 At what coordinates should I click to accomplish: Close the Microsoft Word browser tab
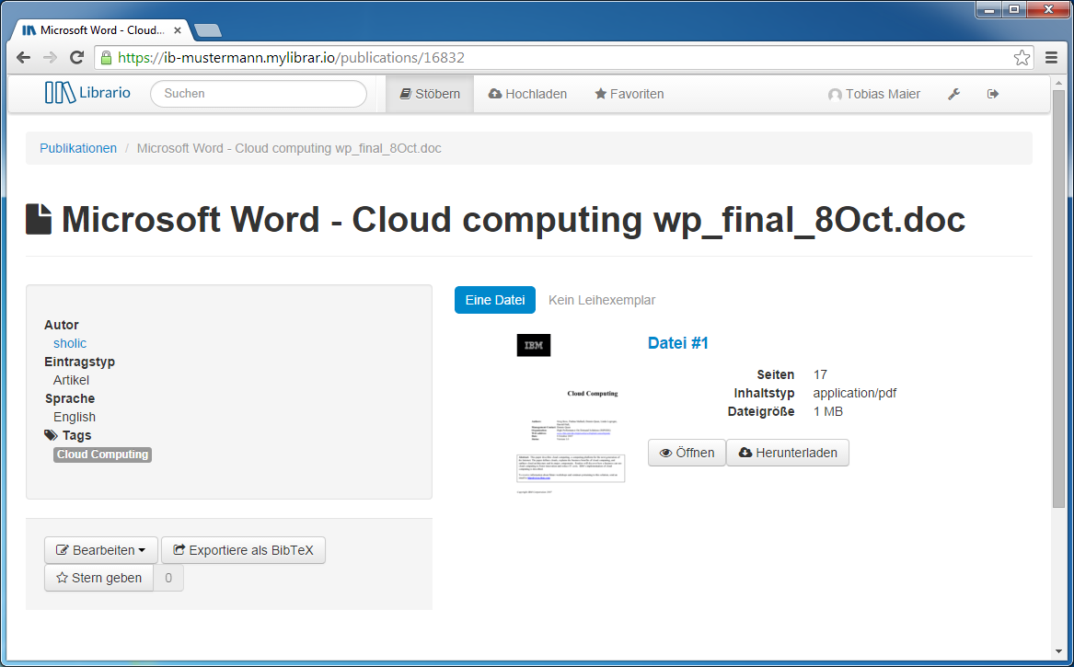178,30
